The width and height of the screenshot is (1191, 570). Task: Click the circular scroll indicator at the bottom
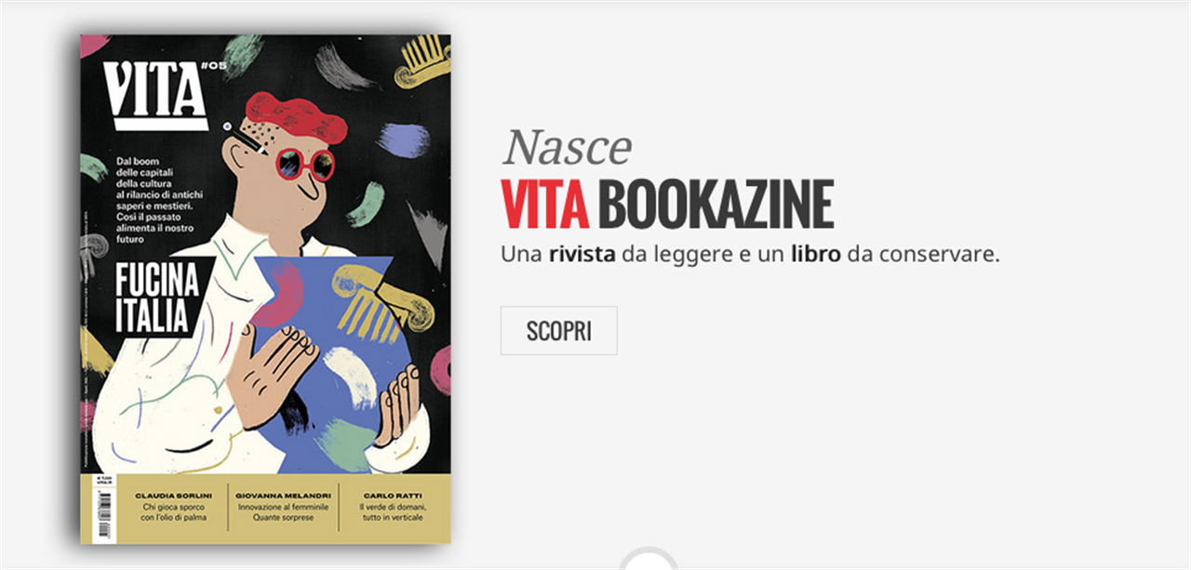[x=648, y=559]
